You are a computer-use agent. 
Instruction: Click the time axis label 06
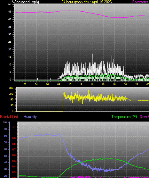(x=47, y=84)
